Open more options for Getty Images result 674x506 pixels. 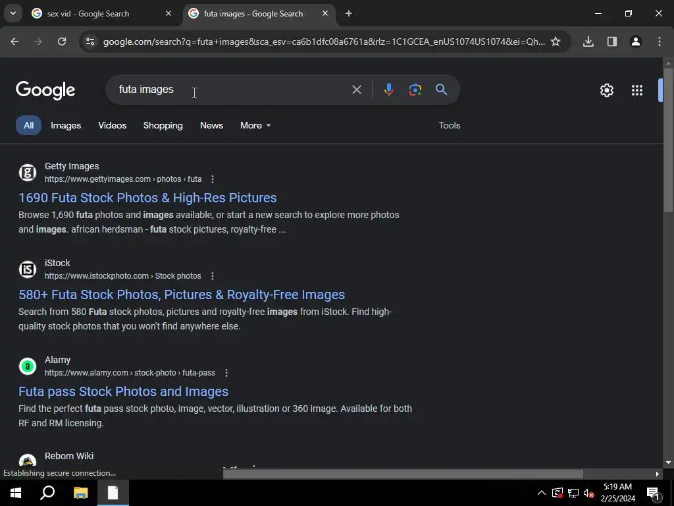[213, 179]
